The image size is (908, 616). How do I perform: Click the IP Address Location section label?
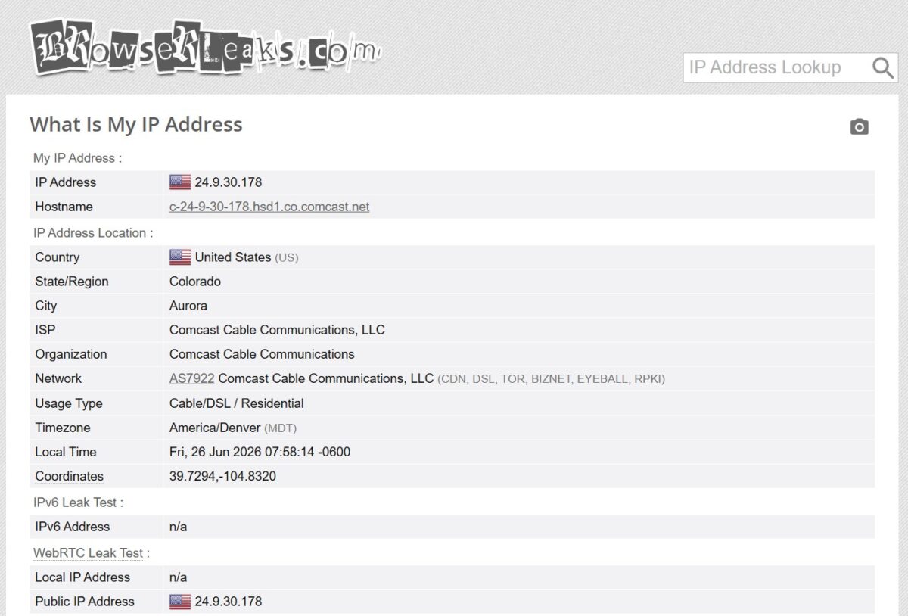[93, 233]
